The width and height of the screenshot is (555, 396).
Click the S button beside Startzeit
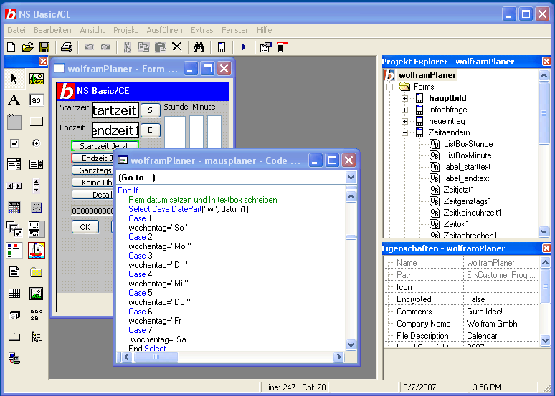[151, 110]
